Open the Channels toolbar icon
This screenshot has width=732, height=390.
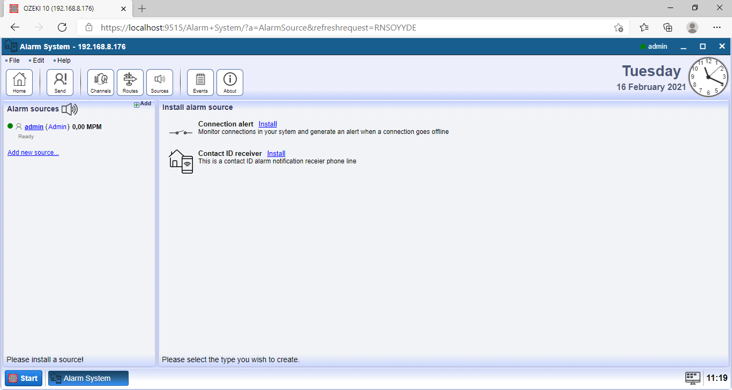(x=101, y=82)
